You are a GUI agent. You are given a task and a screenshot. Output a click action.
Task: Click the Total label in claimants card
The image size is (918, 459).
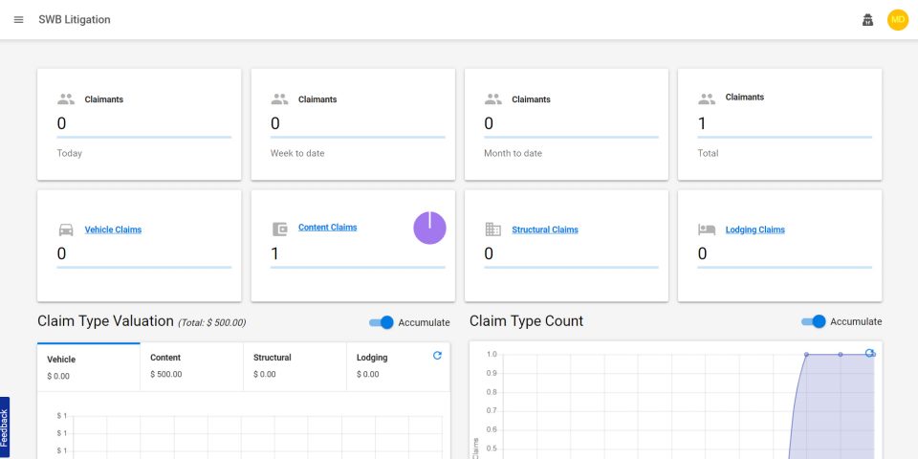(708, 153)
